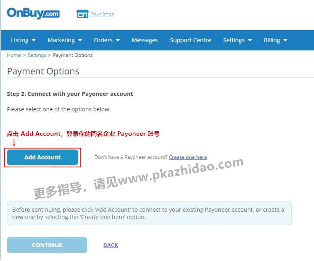Click the OnBuy.com logo
The width and height of the screenshot is (314, 261).
pos(33,13)
